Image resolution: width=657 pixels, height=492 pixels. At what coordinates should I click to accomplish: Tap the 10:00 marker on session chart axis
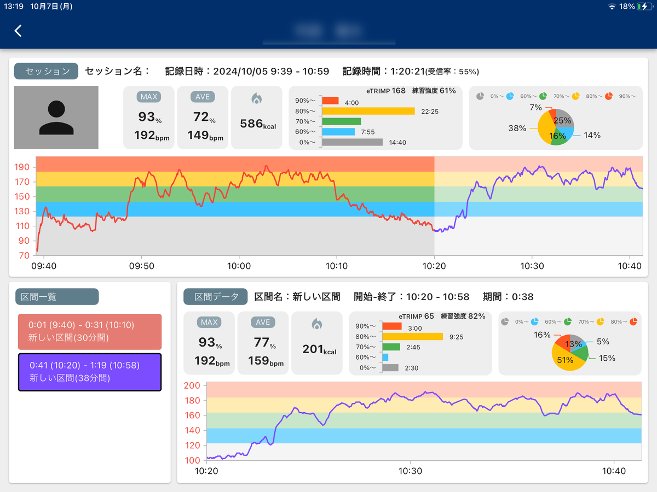(239, 266)
